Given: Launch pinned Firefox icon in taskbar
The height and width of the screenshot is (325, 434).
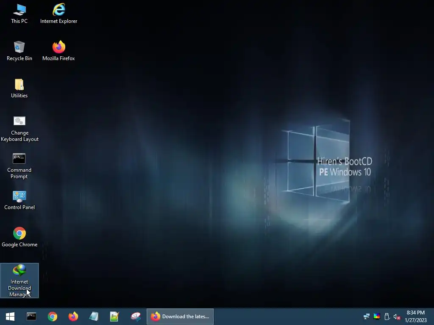Looking at the screenshot, I should [x=73, y=317].
